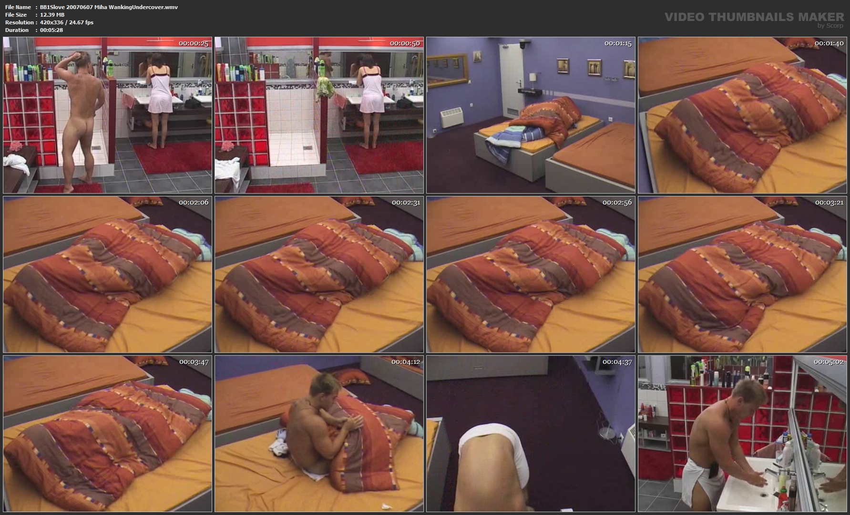This screenshot has height=515, width=850.
Task: Open the thumbnail stamped 00:00:25
Action: pyautogui.click(x=107, y=115)
